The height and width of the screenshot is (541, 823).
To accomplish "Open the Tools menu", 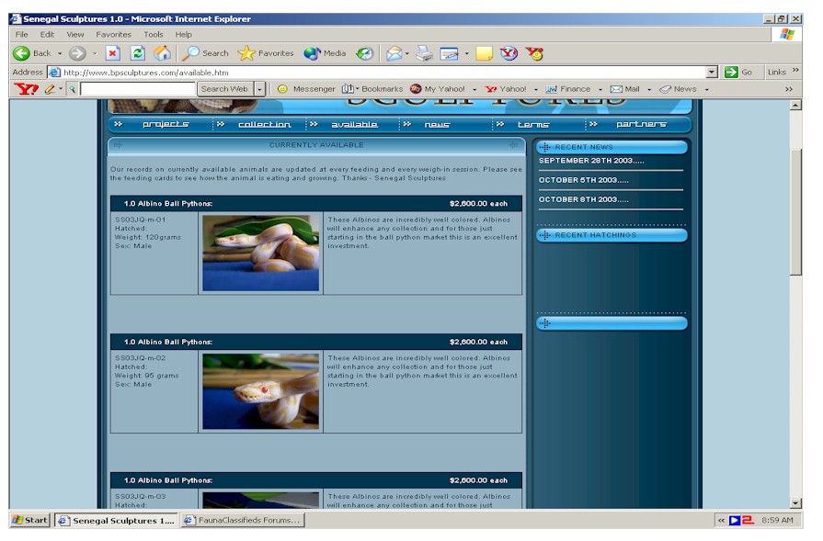I will coord(154,35).
